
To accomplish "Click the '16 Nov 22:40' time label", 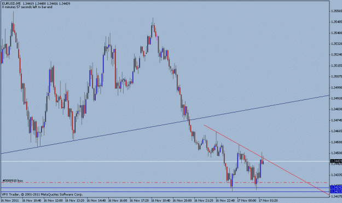I will coord(225,200).
